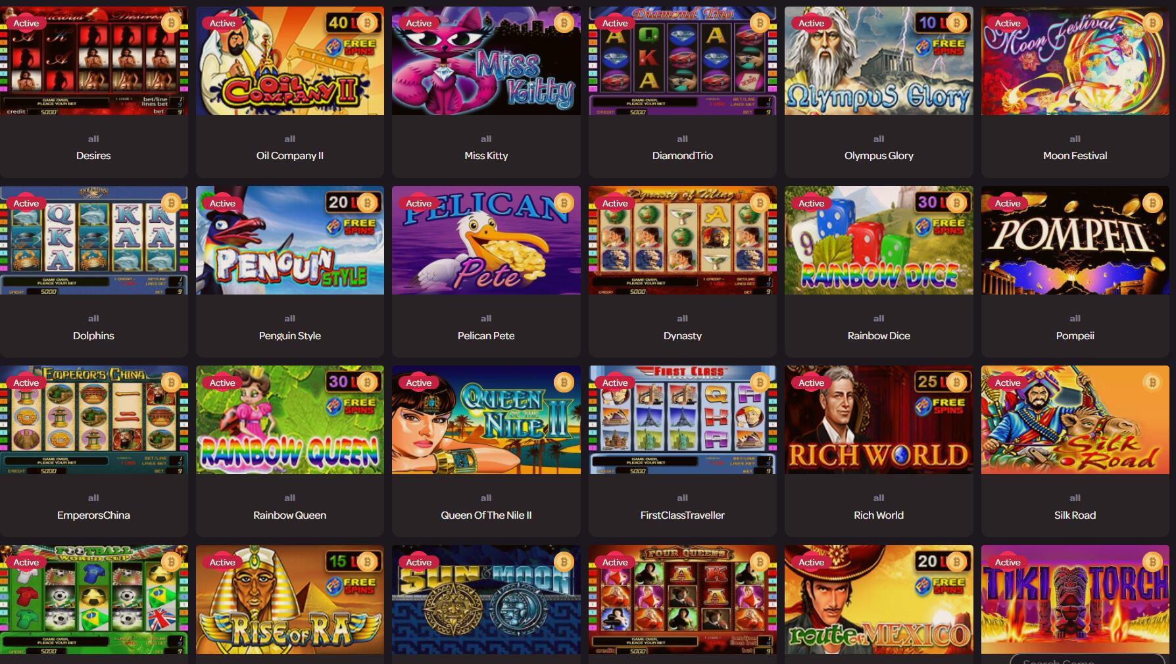Open the Rise of Ra game thumbnail

tap(290, 600)
